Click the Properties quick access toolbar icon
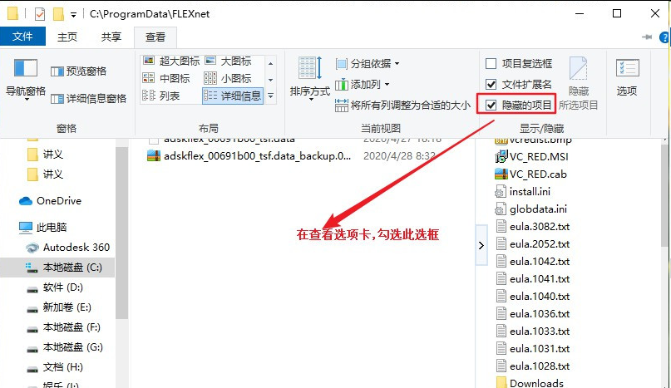671x388 pixels. 40,14
